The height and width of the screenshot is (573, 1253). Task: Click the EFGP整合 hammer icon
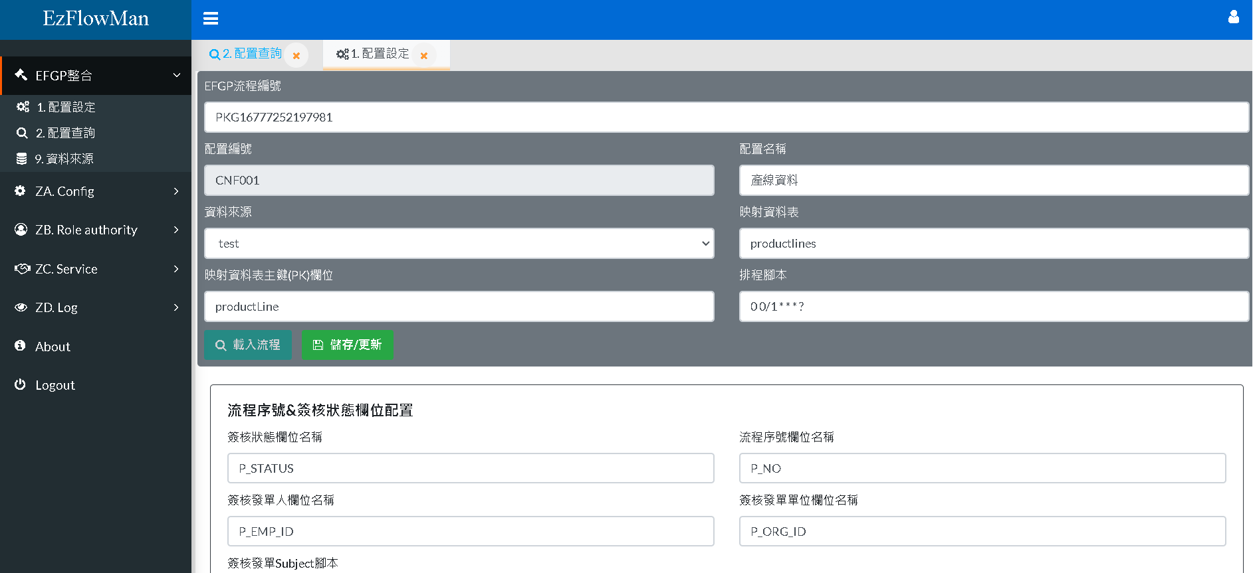coord(21,75)
